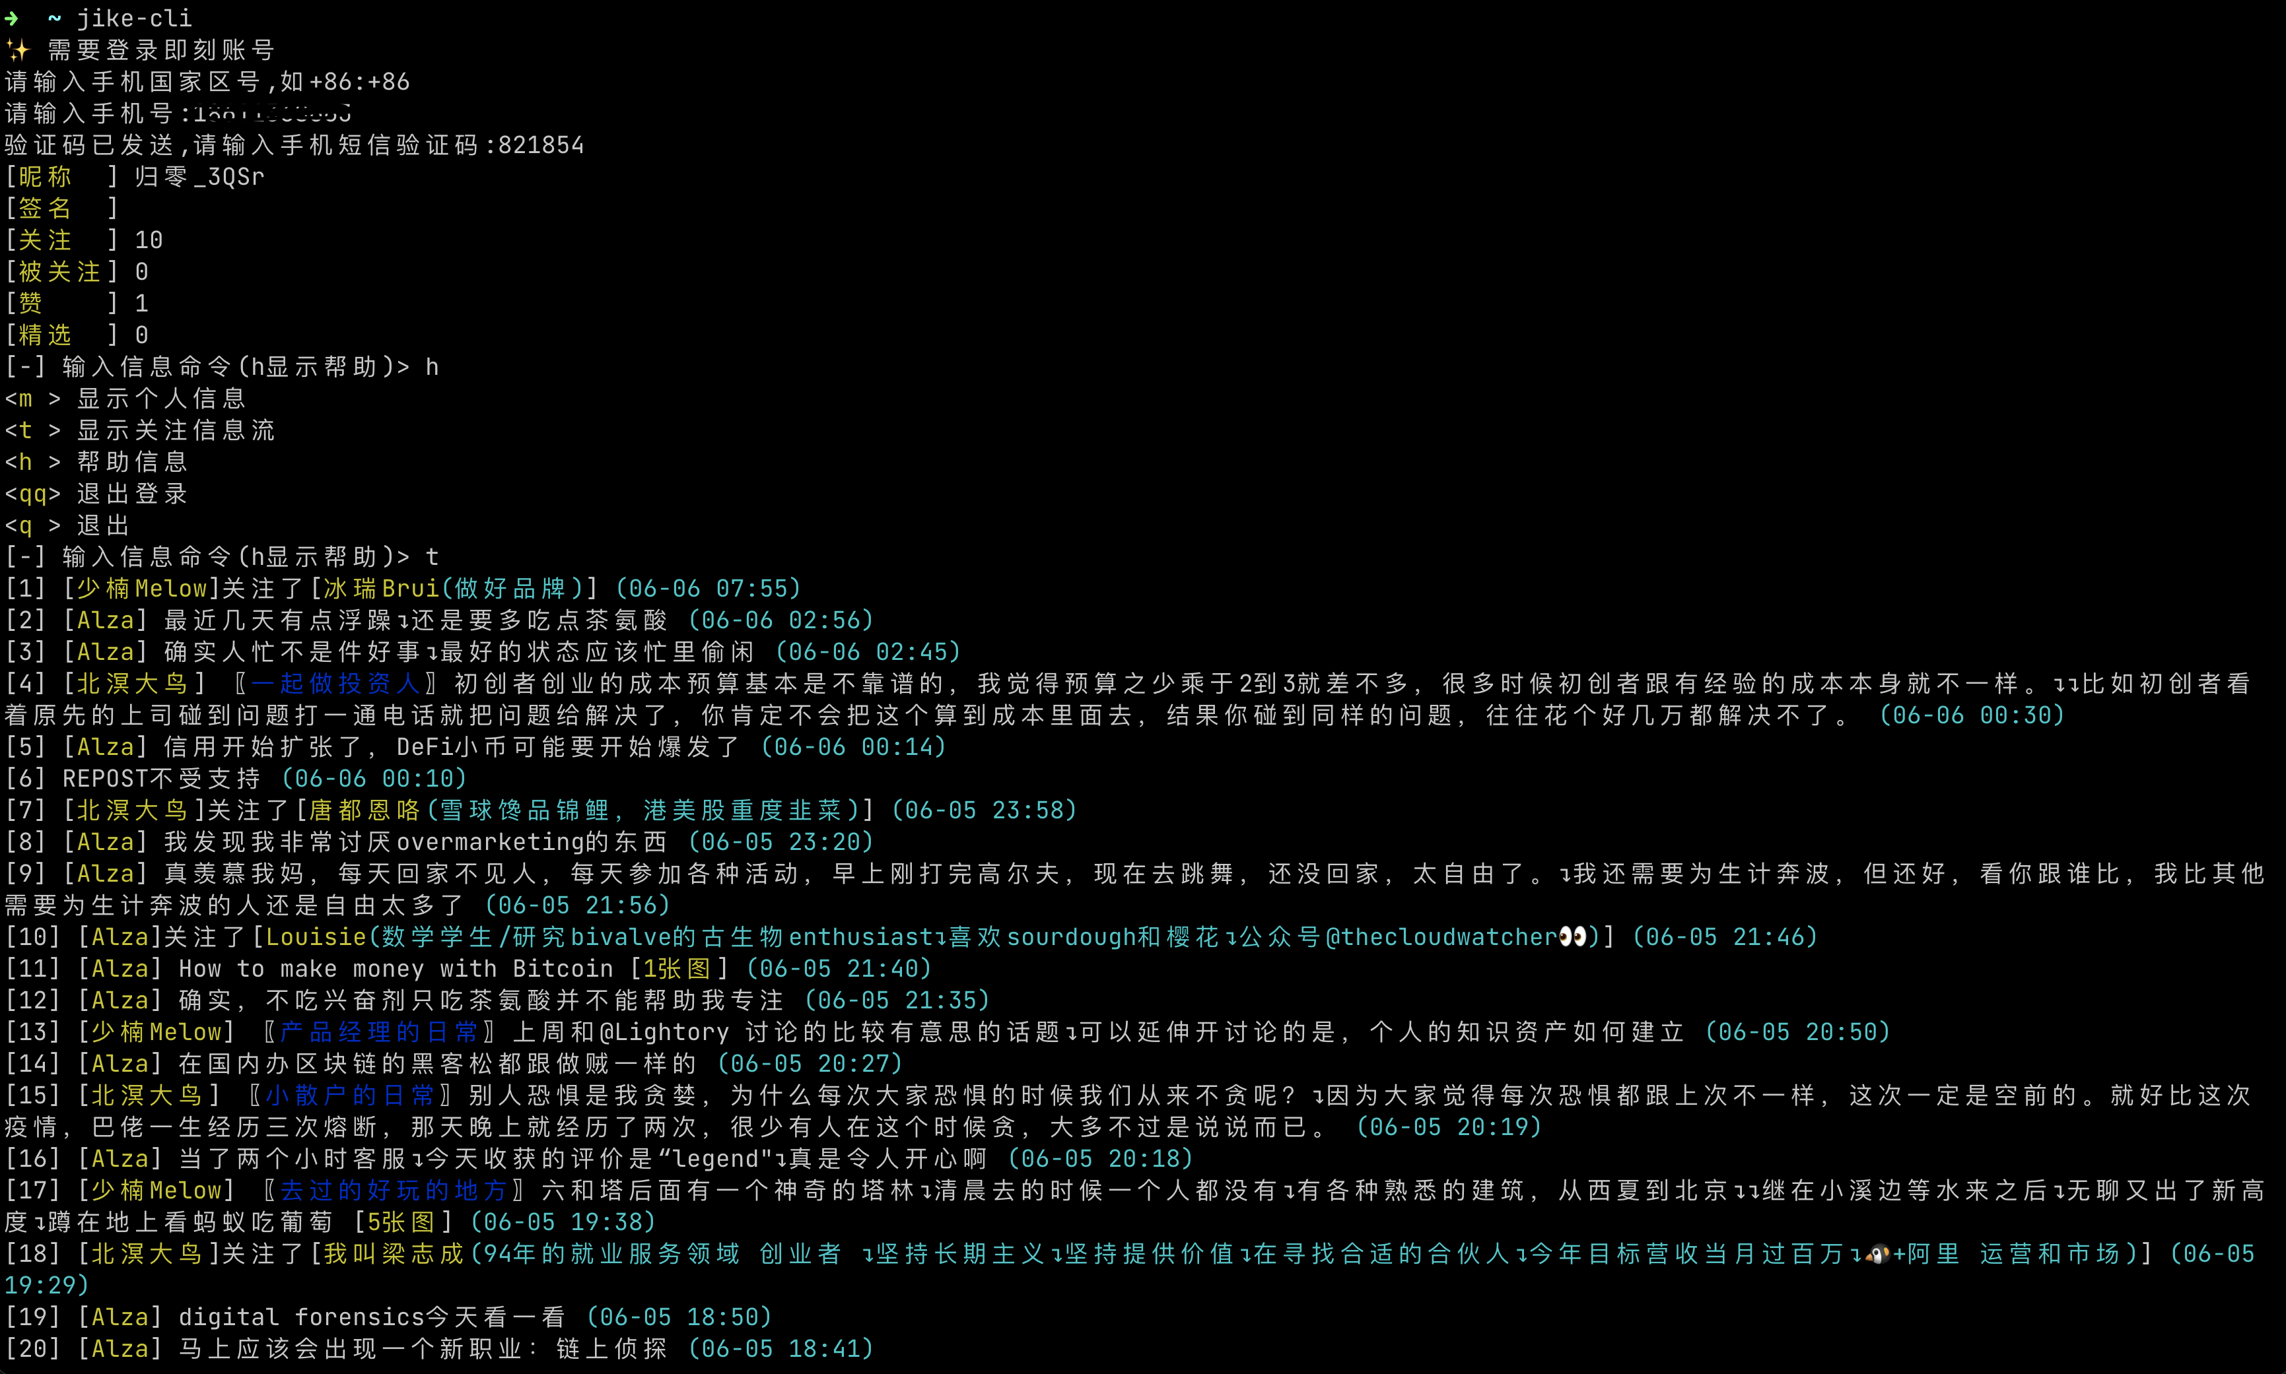The width and height of the screenshot is (2286, 1374).
Task: Click the [1张图] image tag
Action: pyautogui.click(x=677, y=969)
